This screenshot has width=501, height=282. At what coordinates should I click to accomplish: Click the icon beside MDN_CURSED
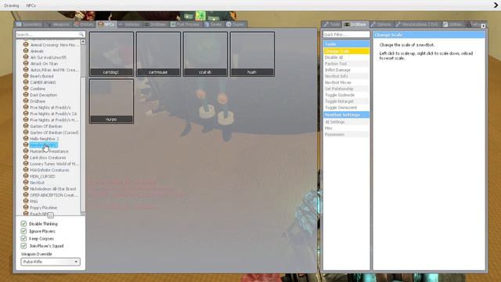coord(26,175)
